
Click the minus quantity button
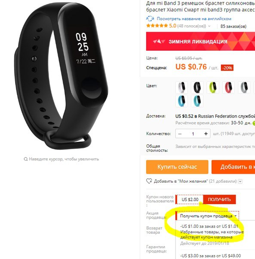(x=180, y=134)
